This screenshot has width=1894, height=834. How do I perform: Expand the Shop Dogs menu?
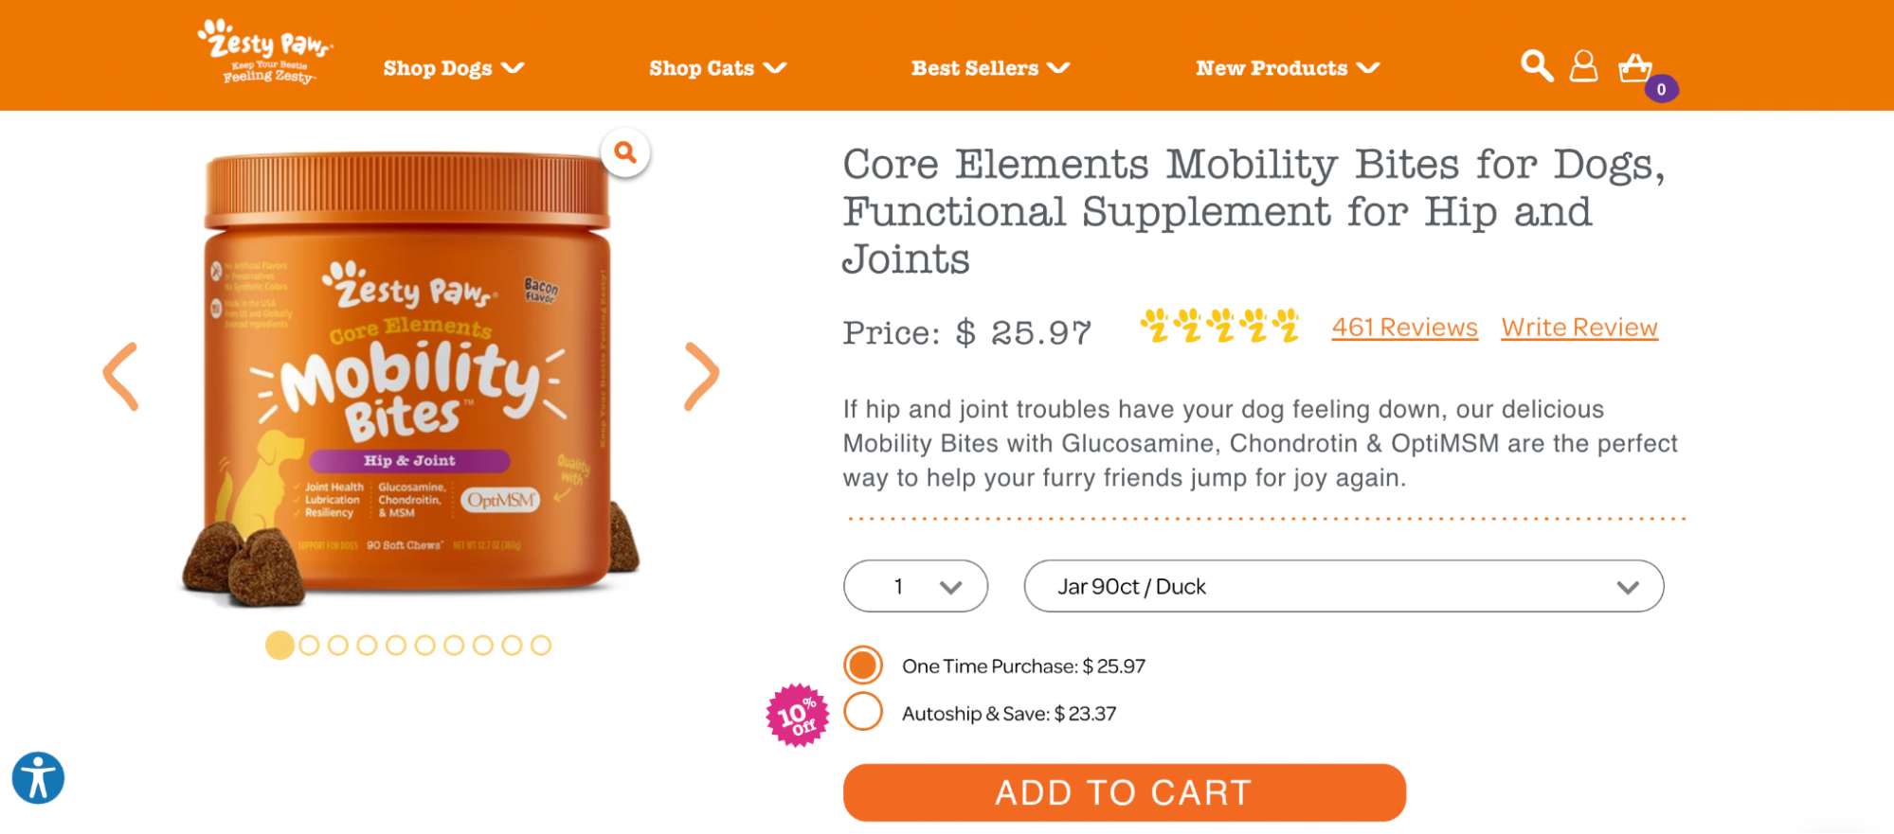click(453, 68)
